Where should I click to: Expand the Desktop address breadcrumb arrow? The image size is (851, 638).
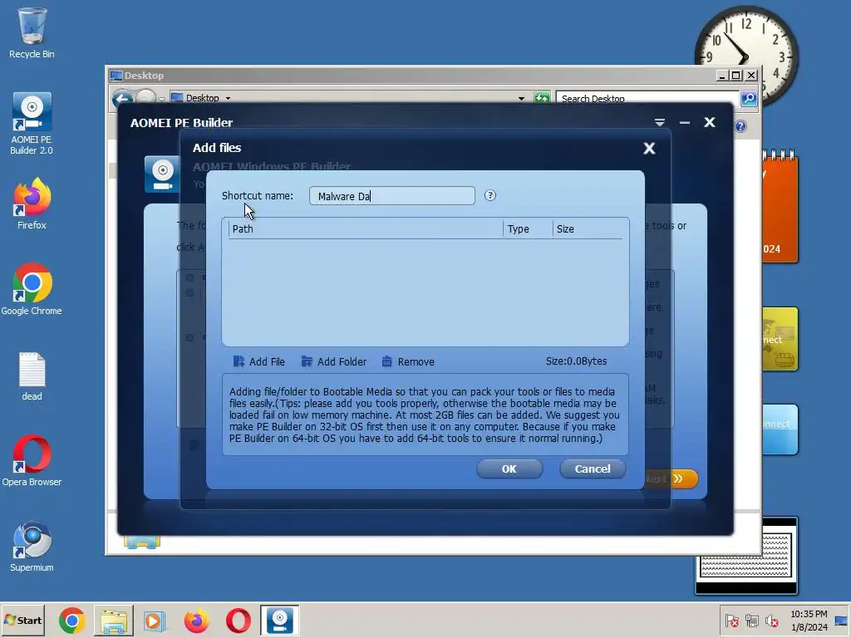228,98
